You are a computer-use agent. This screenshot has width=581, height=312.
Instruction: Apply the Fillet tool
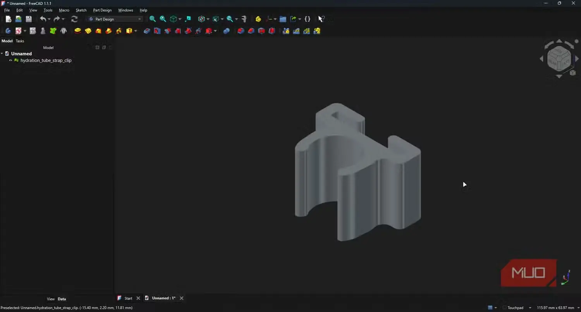point(241,31)
